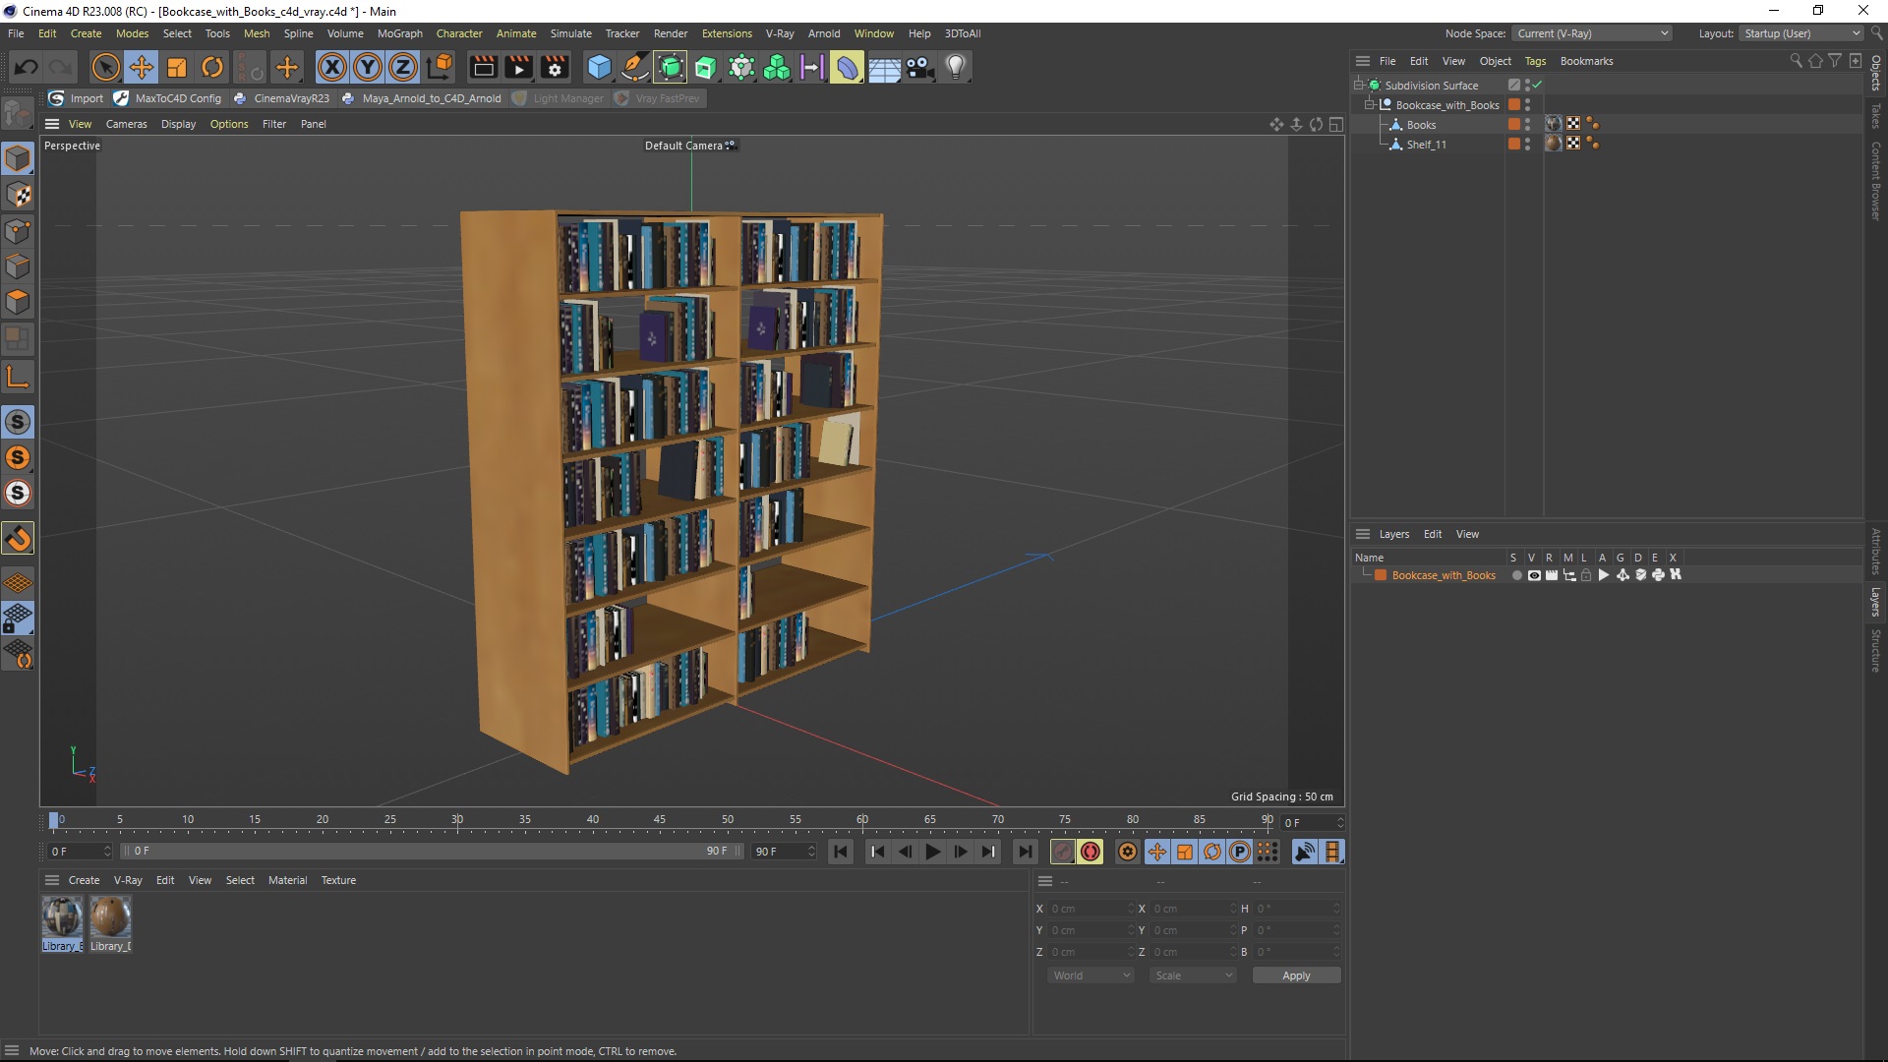
Task: Click the cube primitive object icon
Action: [599, 67]
